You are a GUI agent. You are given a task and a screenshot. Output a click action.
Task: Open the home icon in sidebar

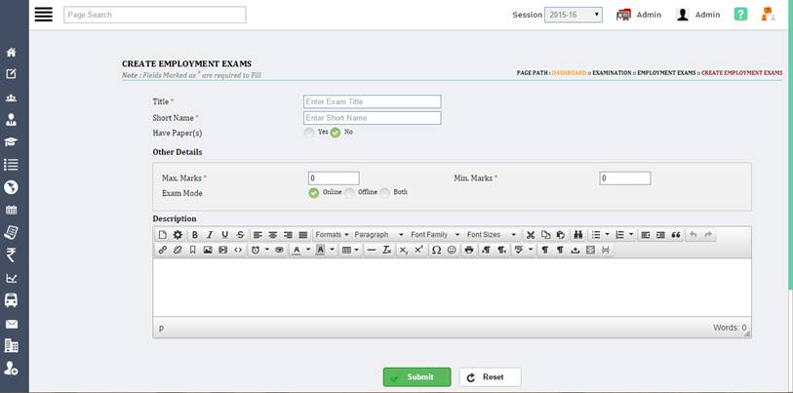click(12, 52)
